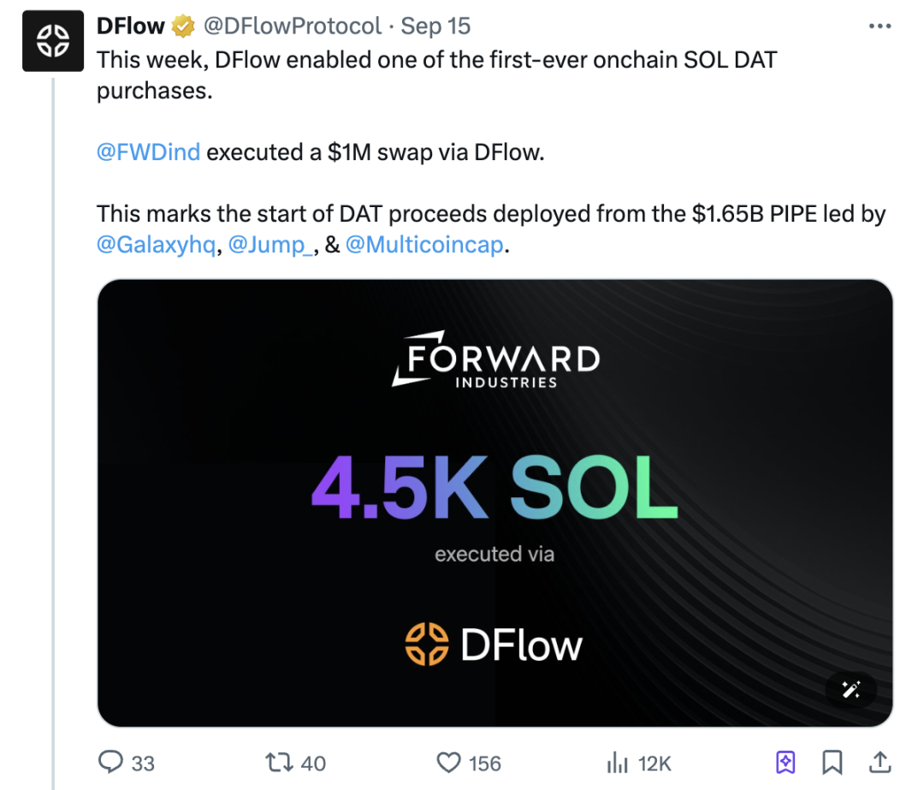
Task: Click the @FWDind mention
Action: (148, 152)
